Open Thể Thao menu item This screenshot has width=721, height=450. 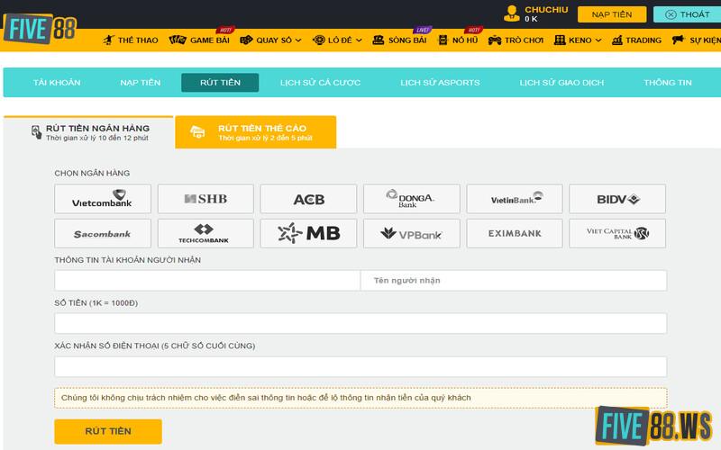(138, 40)
